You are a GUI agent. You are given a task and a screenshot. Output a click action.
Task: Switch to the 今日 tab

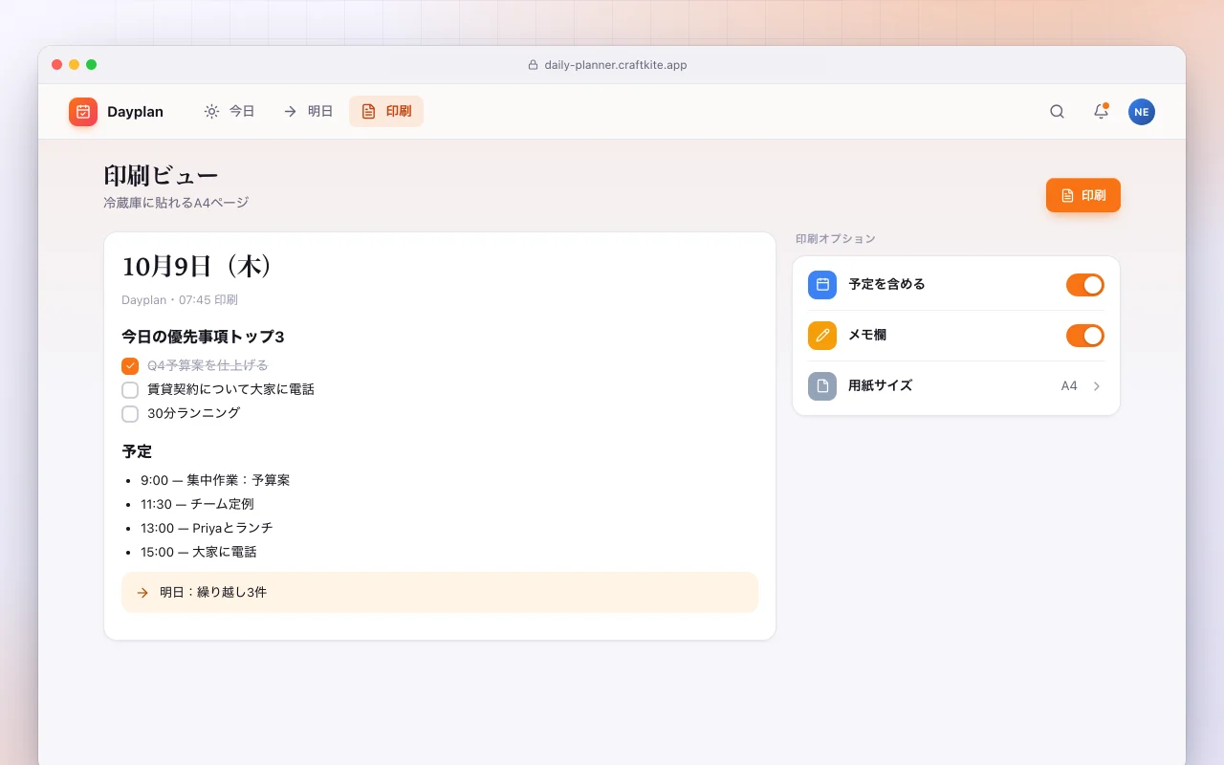tap(229, 112)
